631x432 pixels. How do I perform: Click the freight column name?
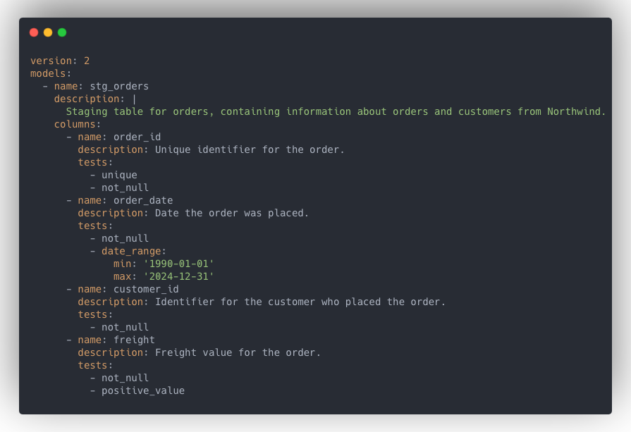[134, 340]
